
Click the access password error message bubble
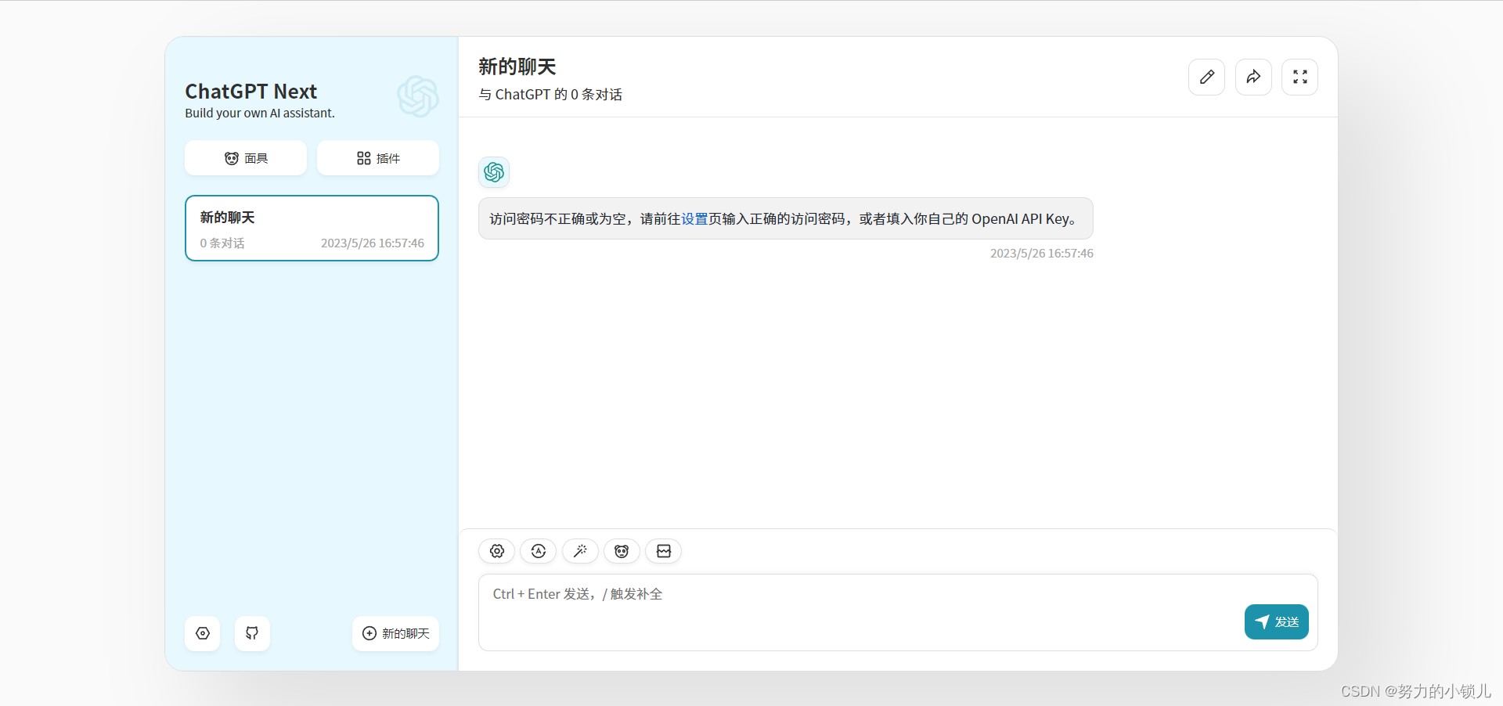click(786, 218)
